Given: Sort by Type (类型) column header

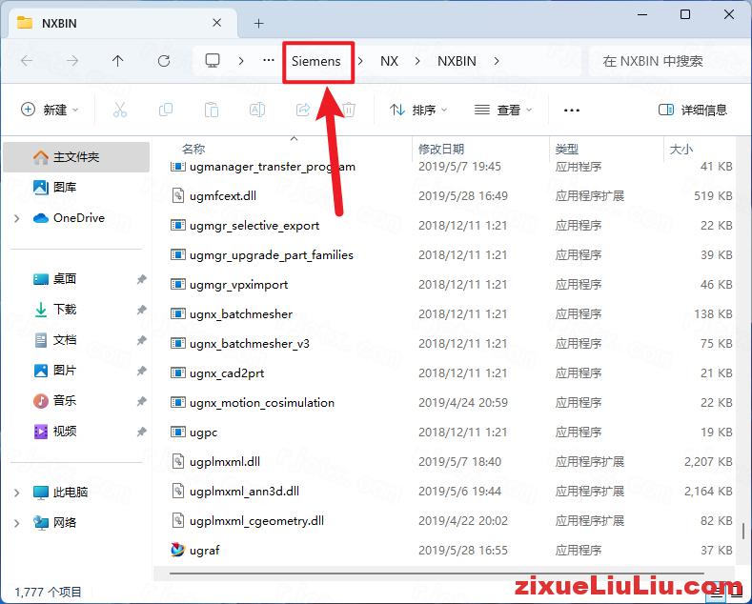Looking at the screenshot, I should [567, 149].
